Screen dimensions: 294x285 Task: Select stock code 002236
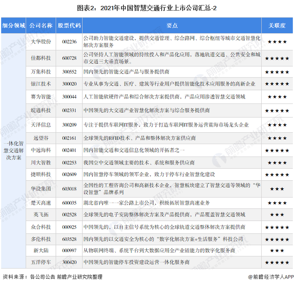(69, 42)
